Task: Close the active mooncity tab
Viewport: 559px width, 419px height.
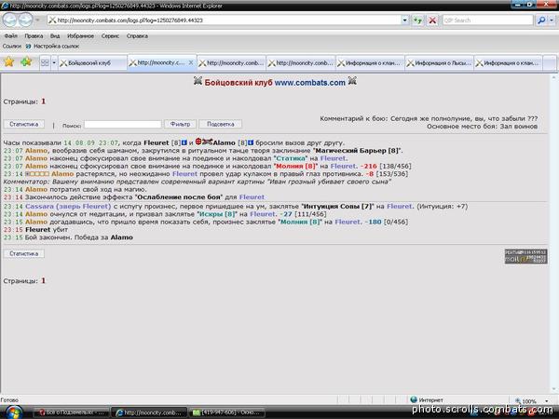Action: click(191, 62)
